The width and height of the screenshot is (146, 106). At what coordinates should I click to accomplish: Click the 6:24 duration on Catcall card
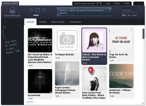[x=85, y=63]
